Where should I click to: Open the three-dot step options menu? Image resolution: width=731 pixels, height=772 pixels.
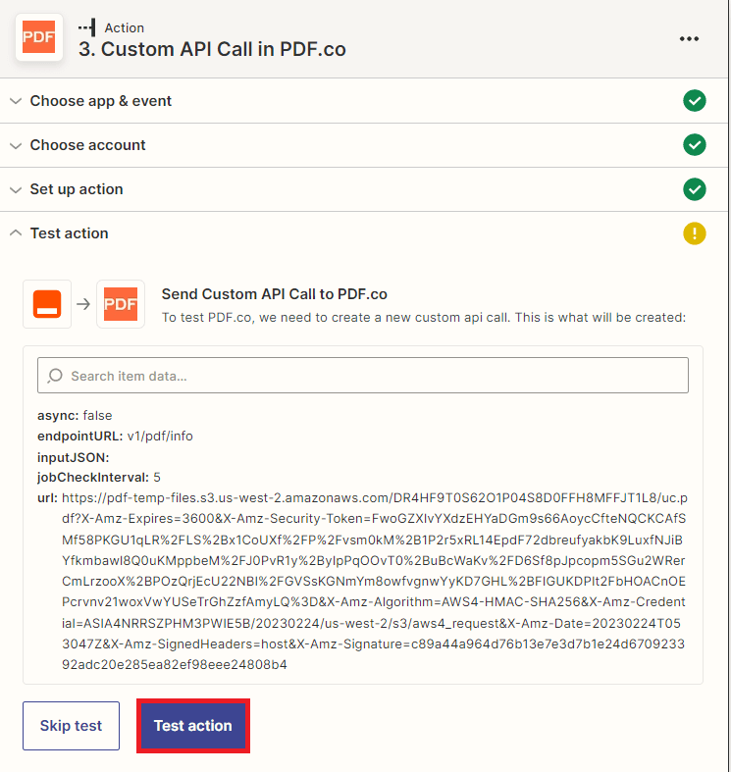click(689, 38)
